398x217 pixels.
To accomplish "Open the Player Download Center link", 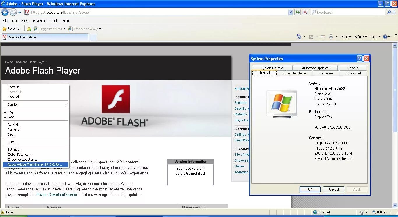I will (x=57, y=195).
